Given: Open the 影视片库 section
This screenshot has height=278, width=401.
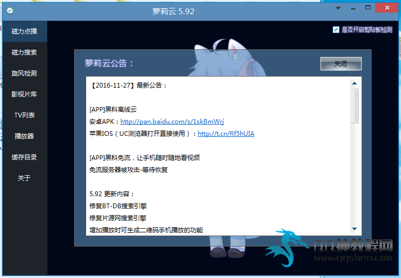Looking at the screenshot, I should pos(25,94).
